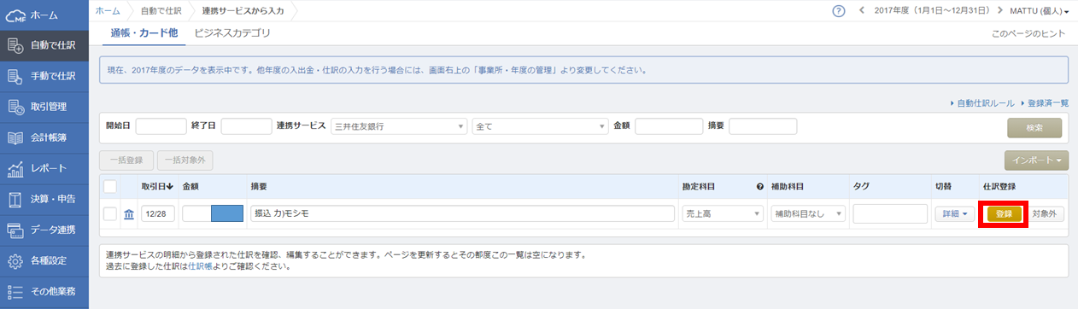Click the 一括対象外 button
1078x309 pixels.
pyautogui.click(x=185, y=160)
